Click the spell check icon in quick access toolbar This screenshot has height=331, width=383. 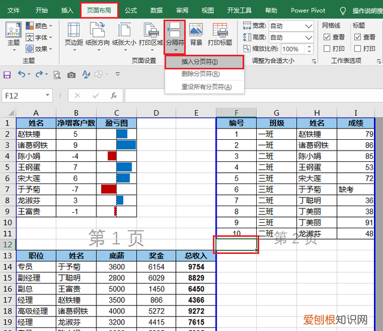tap(86, 75)
